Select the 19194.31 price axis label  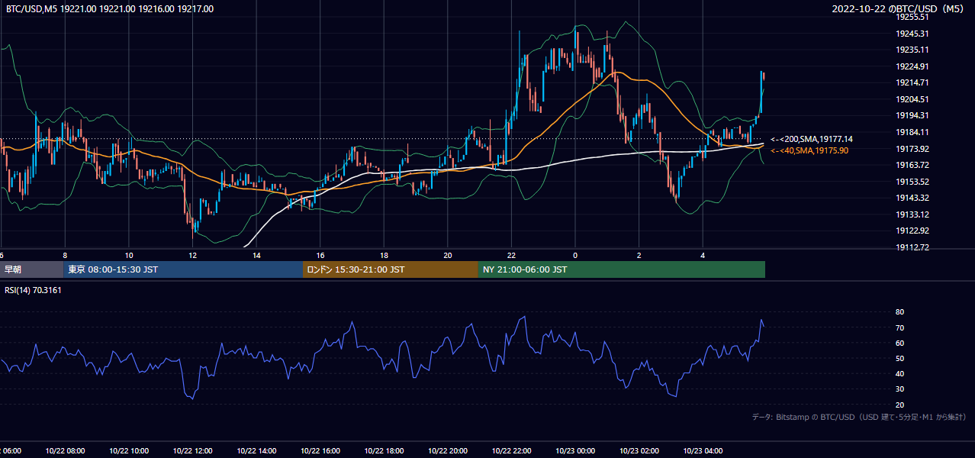point(912,115)
